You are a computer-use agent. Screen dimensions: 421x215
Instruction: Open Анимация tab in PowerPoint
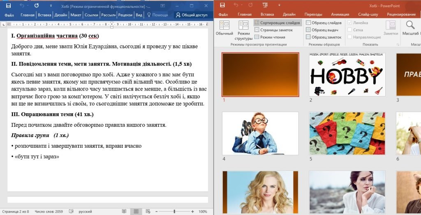click(x=340, y=14)
